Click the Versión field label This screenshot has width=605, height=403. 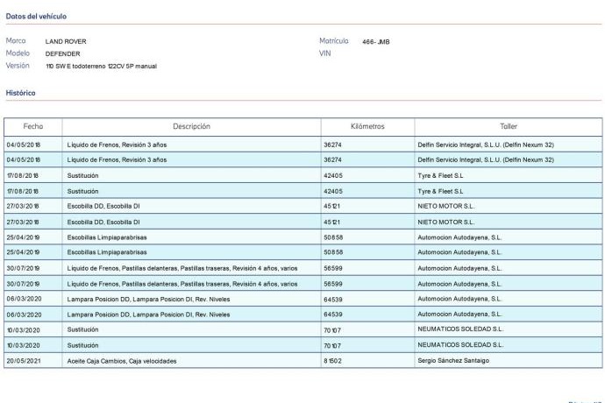click(18, 66)
